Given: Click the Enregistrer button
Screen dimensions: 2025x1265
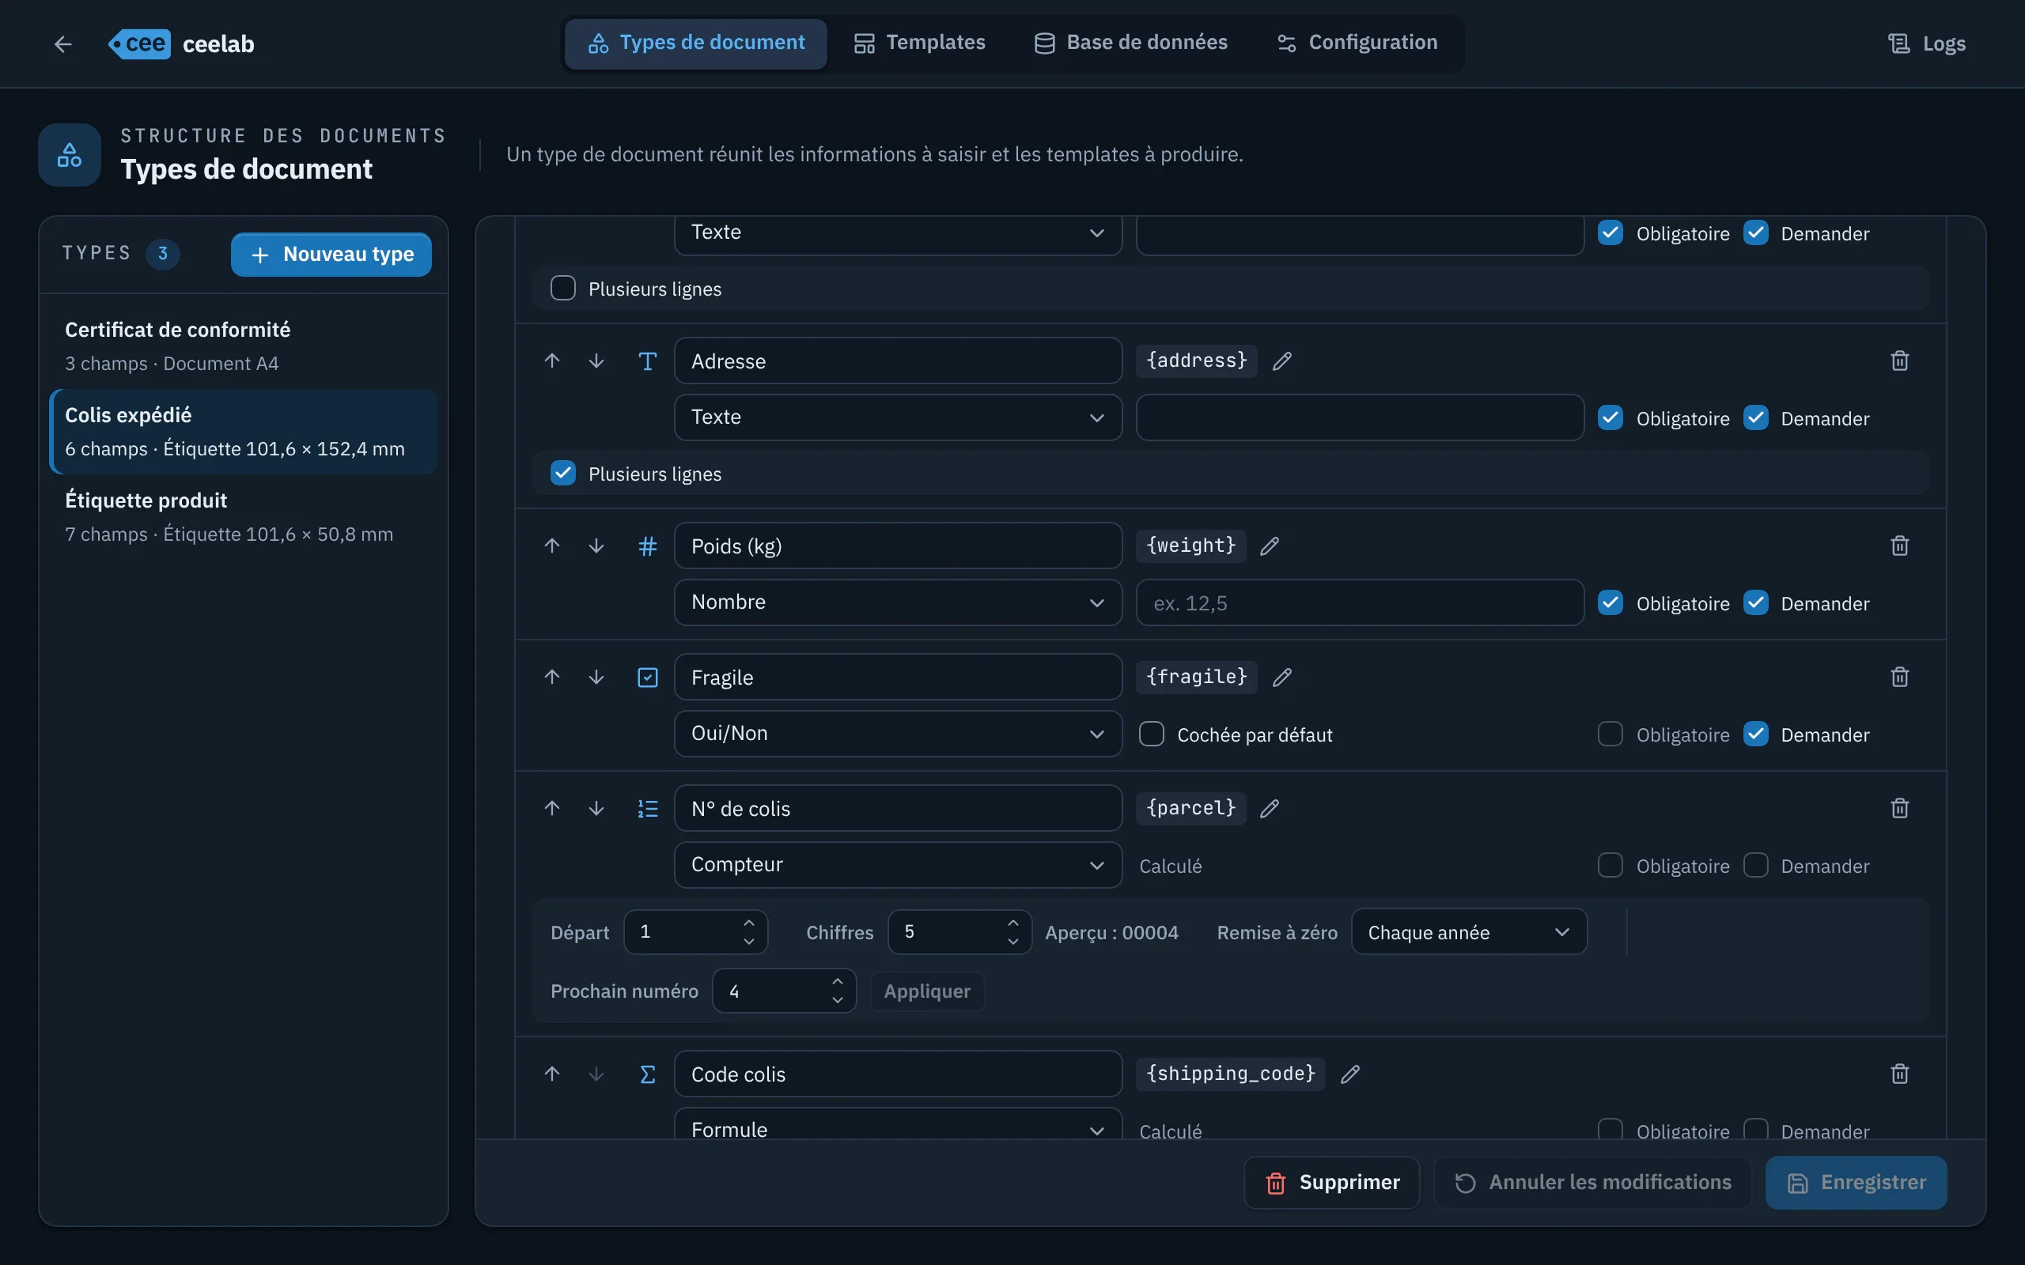Looking at the screenshot, I should (x=1856, y=1182).
